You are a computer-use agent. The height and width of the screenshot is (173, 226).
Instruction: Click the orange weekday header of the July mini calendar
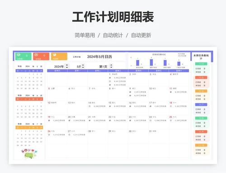29,127
